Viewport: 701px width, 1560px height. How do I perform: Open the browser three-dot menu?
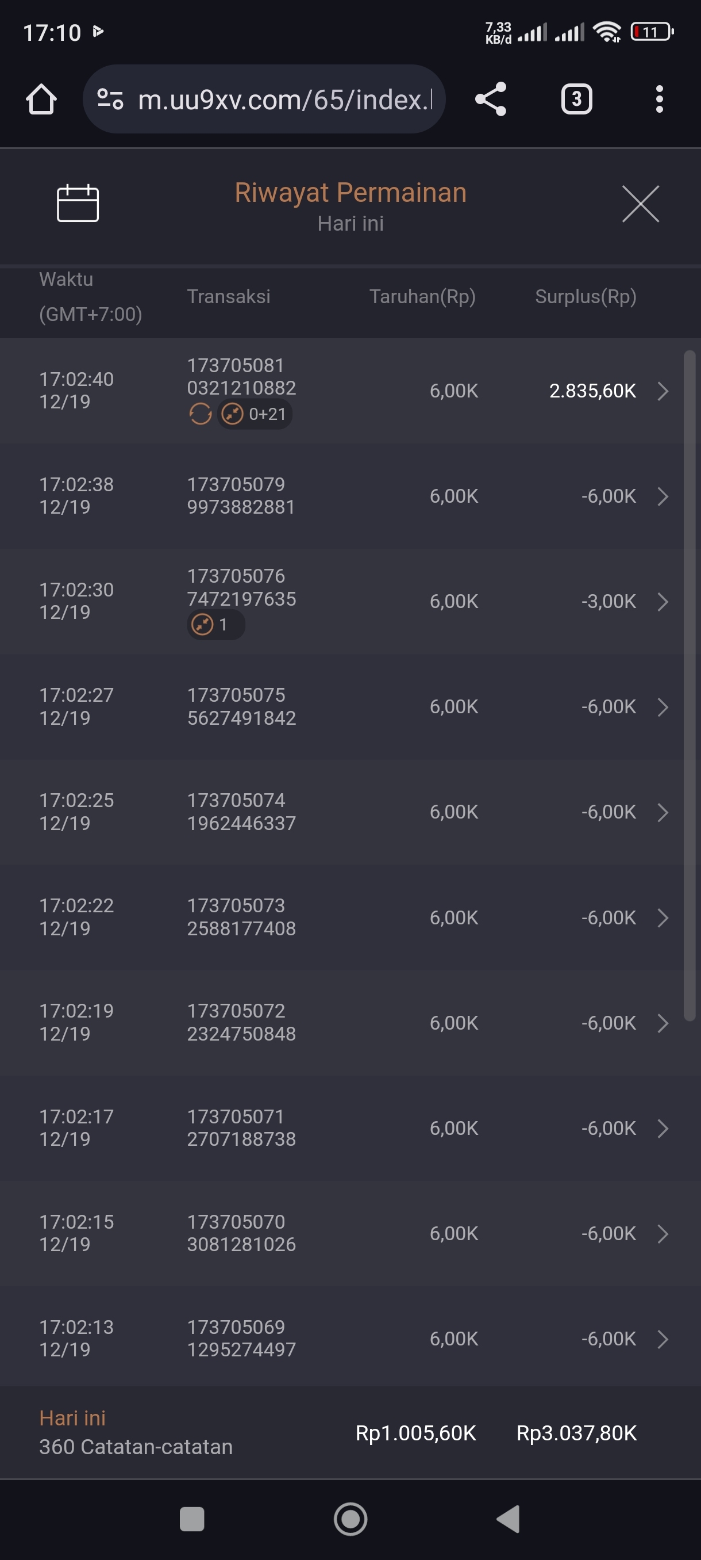point(659,100)
